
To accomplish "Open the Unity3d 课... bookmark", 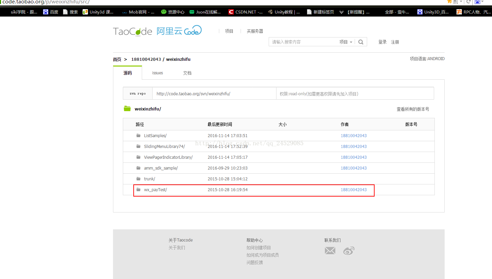I will click(x=98, y=12).
